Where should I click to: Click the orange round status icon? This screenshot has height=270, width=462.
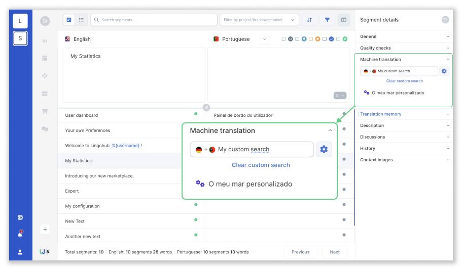click(x=317, y=39)
